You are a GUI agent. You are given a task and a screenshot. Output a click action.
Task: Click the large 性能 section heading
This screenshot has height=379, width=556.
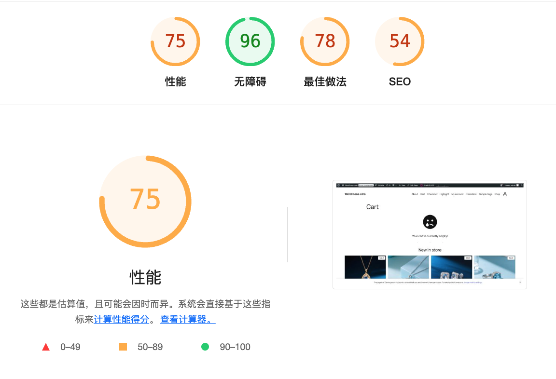[145, 278]
